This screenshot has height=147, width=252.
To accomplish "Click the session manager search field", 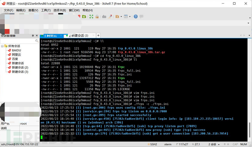I will 18,41.
